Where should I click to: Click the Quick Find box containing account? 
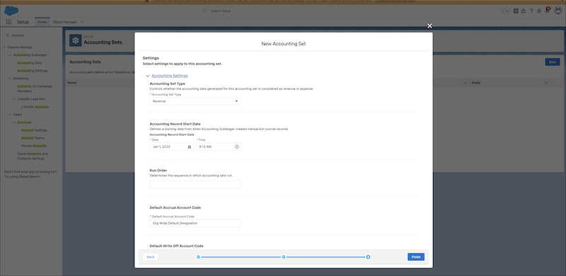click(x=31, y=35)
